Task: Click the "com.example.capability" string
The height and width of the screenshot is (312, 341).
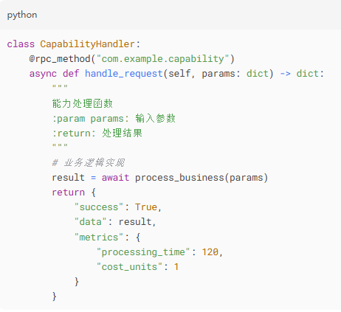Action: coord(162,59)
